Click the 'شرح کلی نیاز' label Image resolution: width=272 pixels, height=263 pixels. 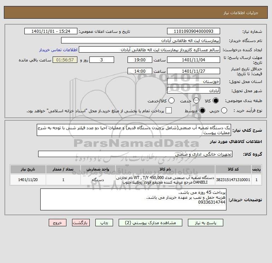click(247, 130)
